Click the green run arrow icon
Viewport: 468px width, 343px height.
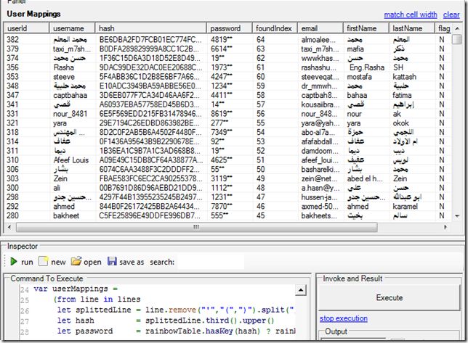point(14,261)
